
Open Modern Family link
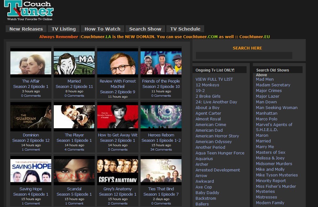tap(270, 203)
